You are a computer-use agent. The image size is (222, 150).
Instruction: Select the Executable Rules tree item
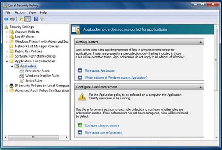pyautogui.click(x=38, y=71)
